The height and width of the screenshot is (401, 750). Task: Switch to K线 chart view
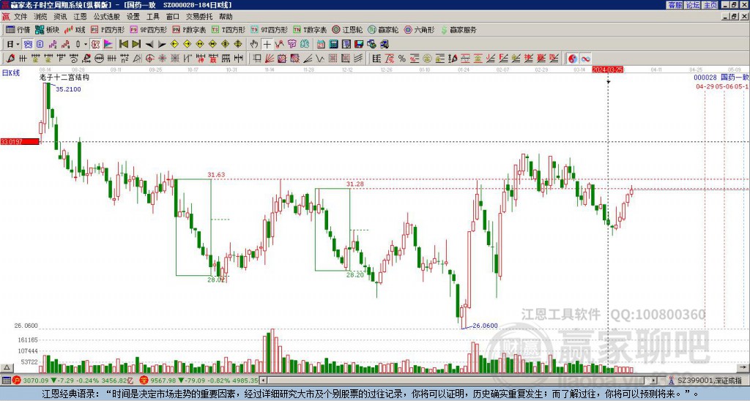pyautogui.click(x=75, y=29)
